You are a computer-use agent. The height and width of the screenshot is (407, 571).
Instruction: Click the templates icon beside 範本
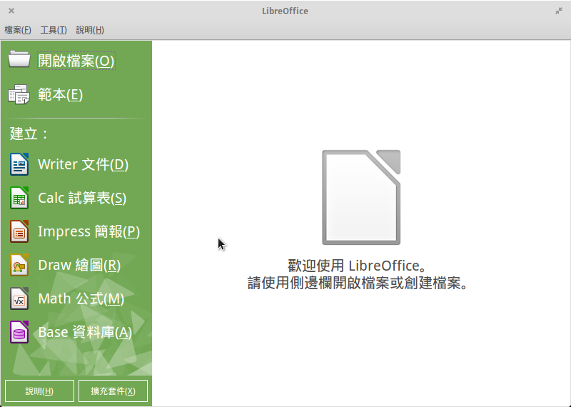coord(19,94)
